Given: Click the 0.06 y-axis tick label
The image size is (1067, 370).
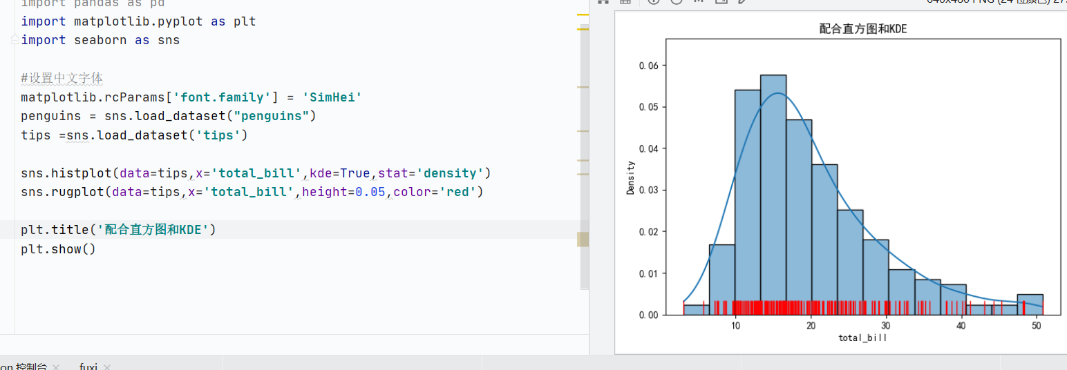Looking at the screenshot, I should pyautogui.click(x=649, y=66).
